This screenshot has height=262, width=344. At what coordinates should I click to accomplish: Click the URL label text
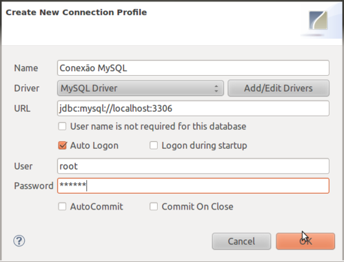22,108
